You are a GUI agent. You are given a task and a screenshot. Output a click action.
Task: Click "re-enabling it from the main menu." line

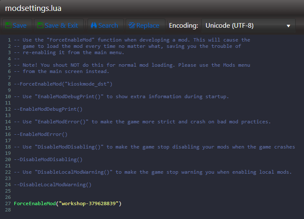tap(69, 52)
